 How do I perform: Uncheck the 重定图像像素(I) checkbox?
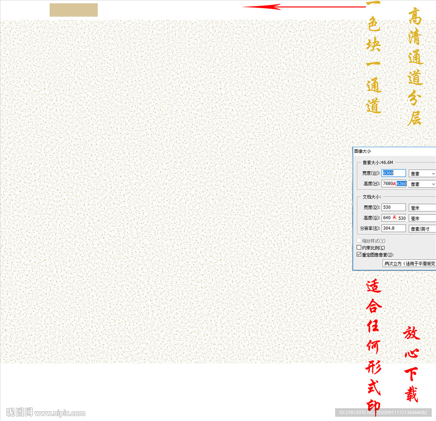[x=359, y=255]
